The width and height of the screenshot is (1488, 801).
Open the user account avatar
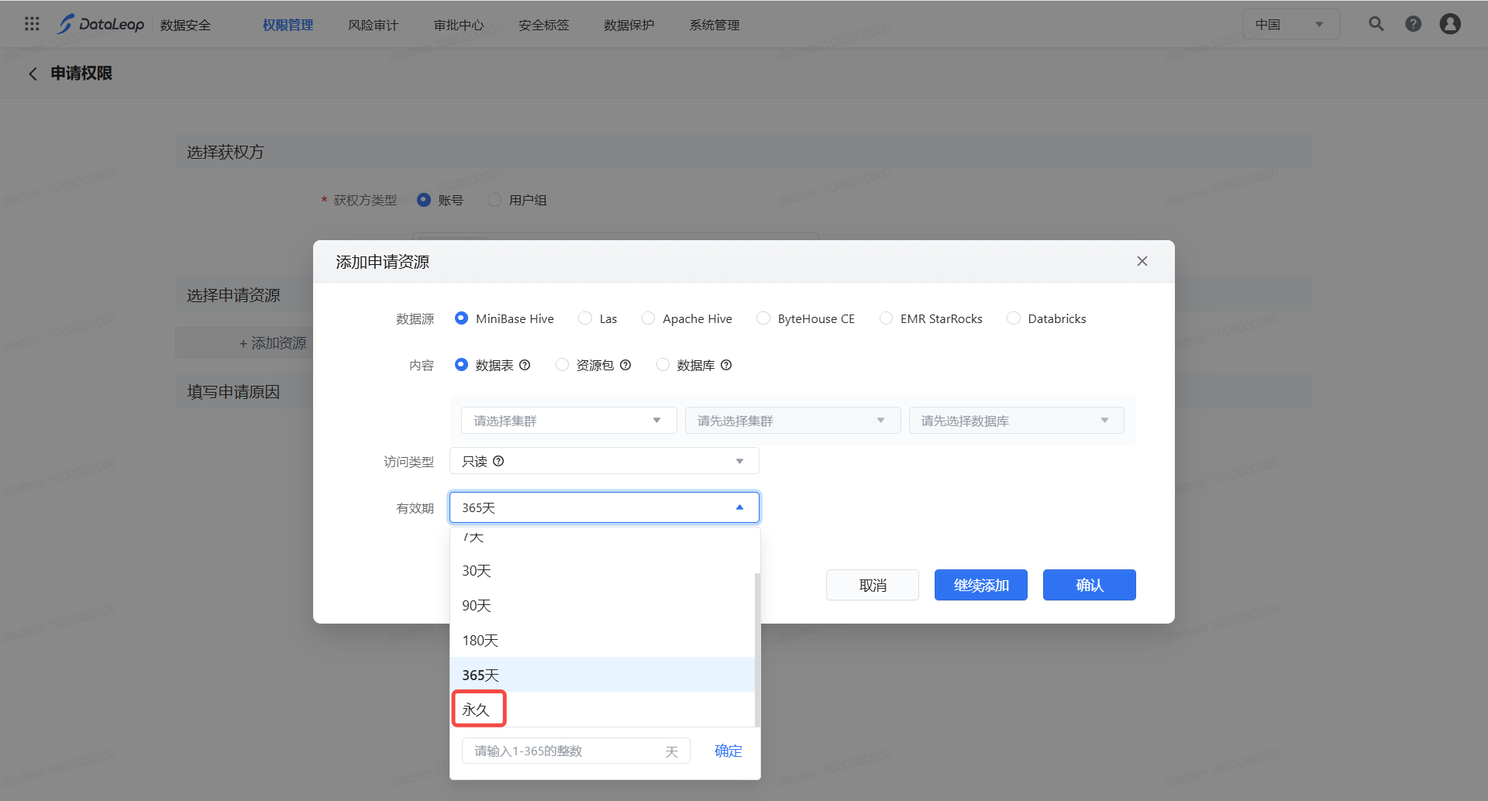(x=1449, y=24)
